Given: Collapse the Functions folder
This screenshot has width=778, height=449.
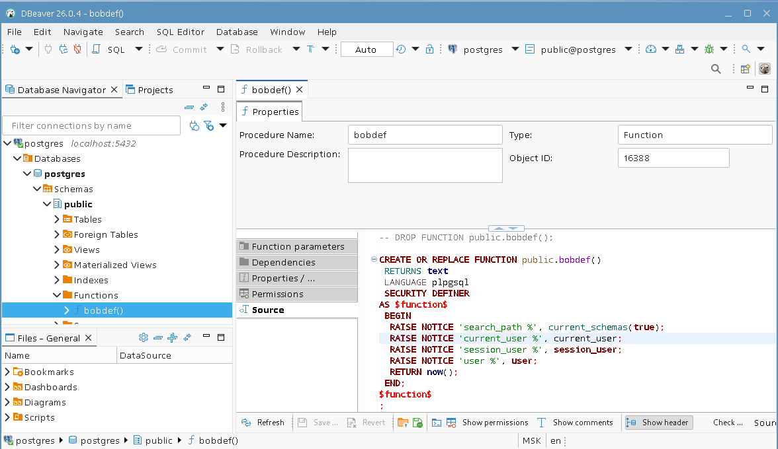Looking at the screenshot, I should coord(57,295).
